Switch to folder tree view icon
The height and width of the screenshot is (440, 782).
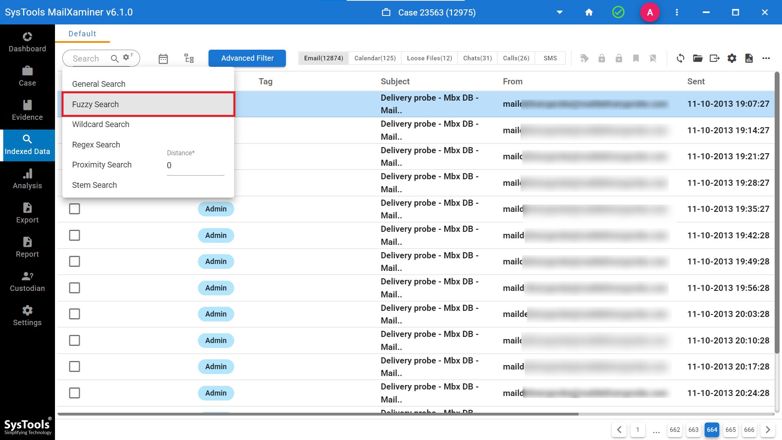189,58
